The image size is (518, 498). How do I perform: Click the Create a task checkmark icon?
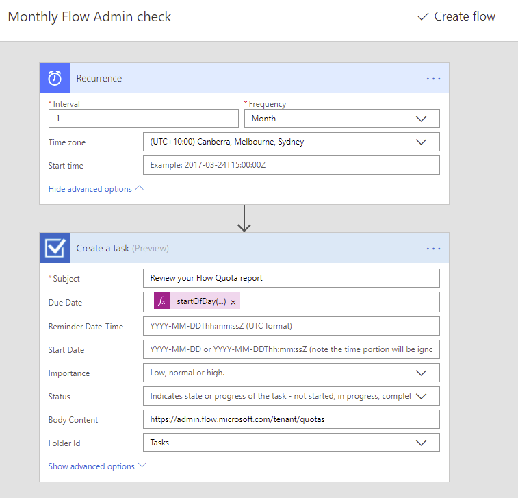[x=55, y=248]
